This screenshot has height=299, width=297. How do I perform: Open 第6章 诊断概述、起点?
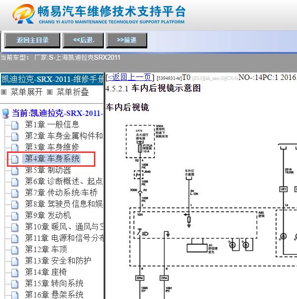(x=64, y=181)
